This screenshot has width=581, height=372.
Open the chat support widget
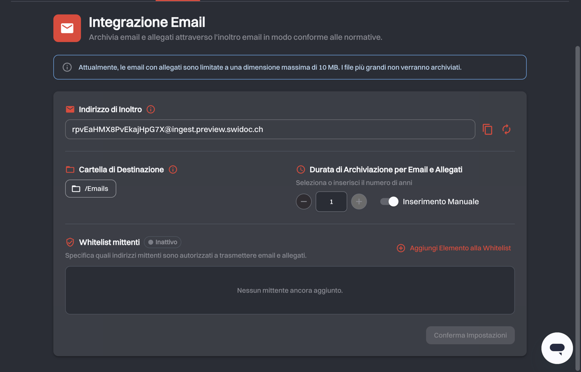tap(557, 348)
